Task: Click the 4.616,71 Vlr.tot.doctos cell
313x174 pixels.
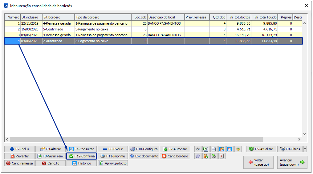Action: pos(239,29)
